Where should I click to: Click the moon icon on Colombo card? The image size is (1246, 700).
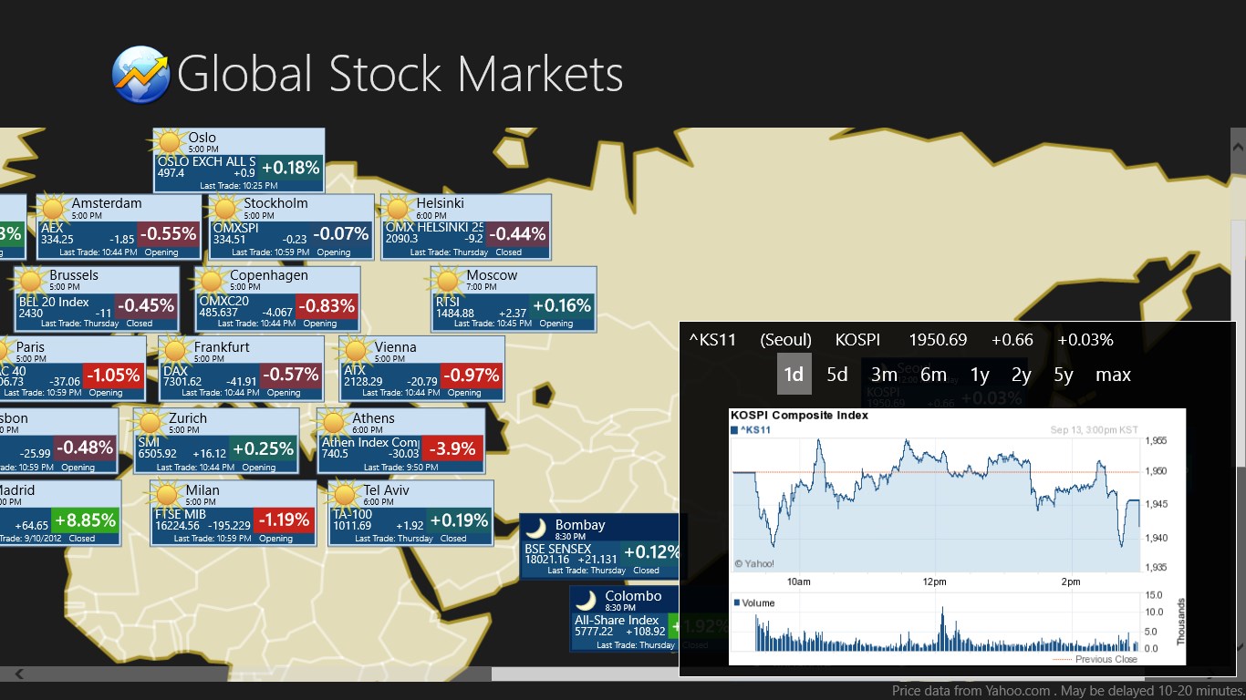tap(587, 600)
